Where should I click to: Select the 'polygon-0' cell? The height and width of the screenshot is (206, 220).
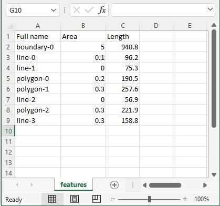tap(38, 78)
